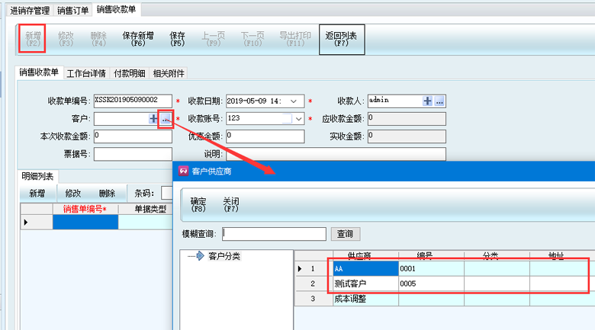Select the 客户分类 tree node

[224, 256]
